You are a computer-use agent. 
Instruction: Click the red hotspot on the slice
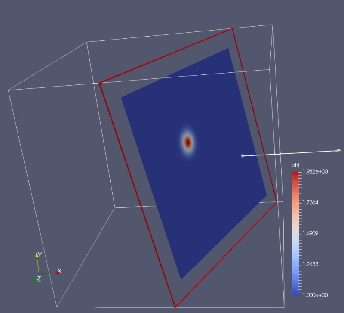pyautogui.click(x=187, y=141)
